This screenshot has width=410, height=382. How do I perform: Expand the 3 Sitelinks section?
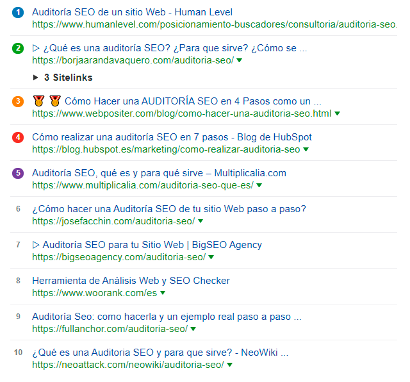click(x=63, y=78)
